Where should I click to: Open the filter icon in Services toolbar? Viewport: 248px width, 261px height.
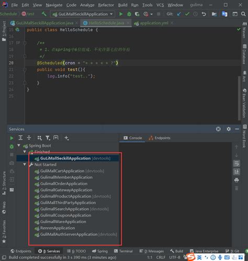pyautogui.click(x=48, y=138)
